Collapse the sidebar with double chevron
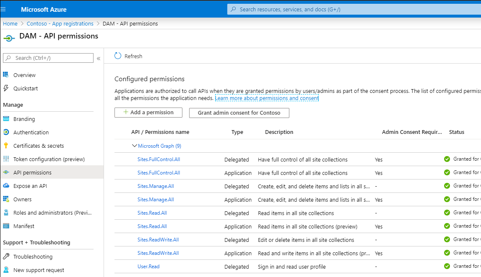Screen dimensions: 481x277 (99, 58)
